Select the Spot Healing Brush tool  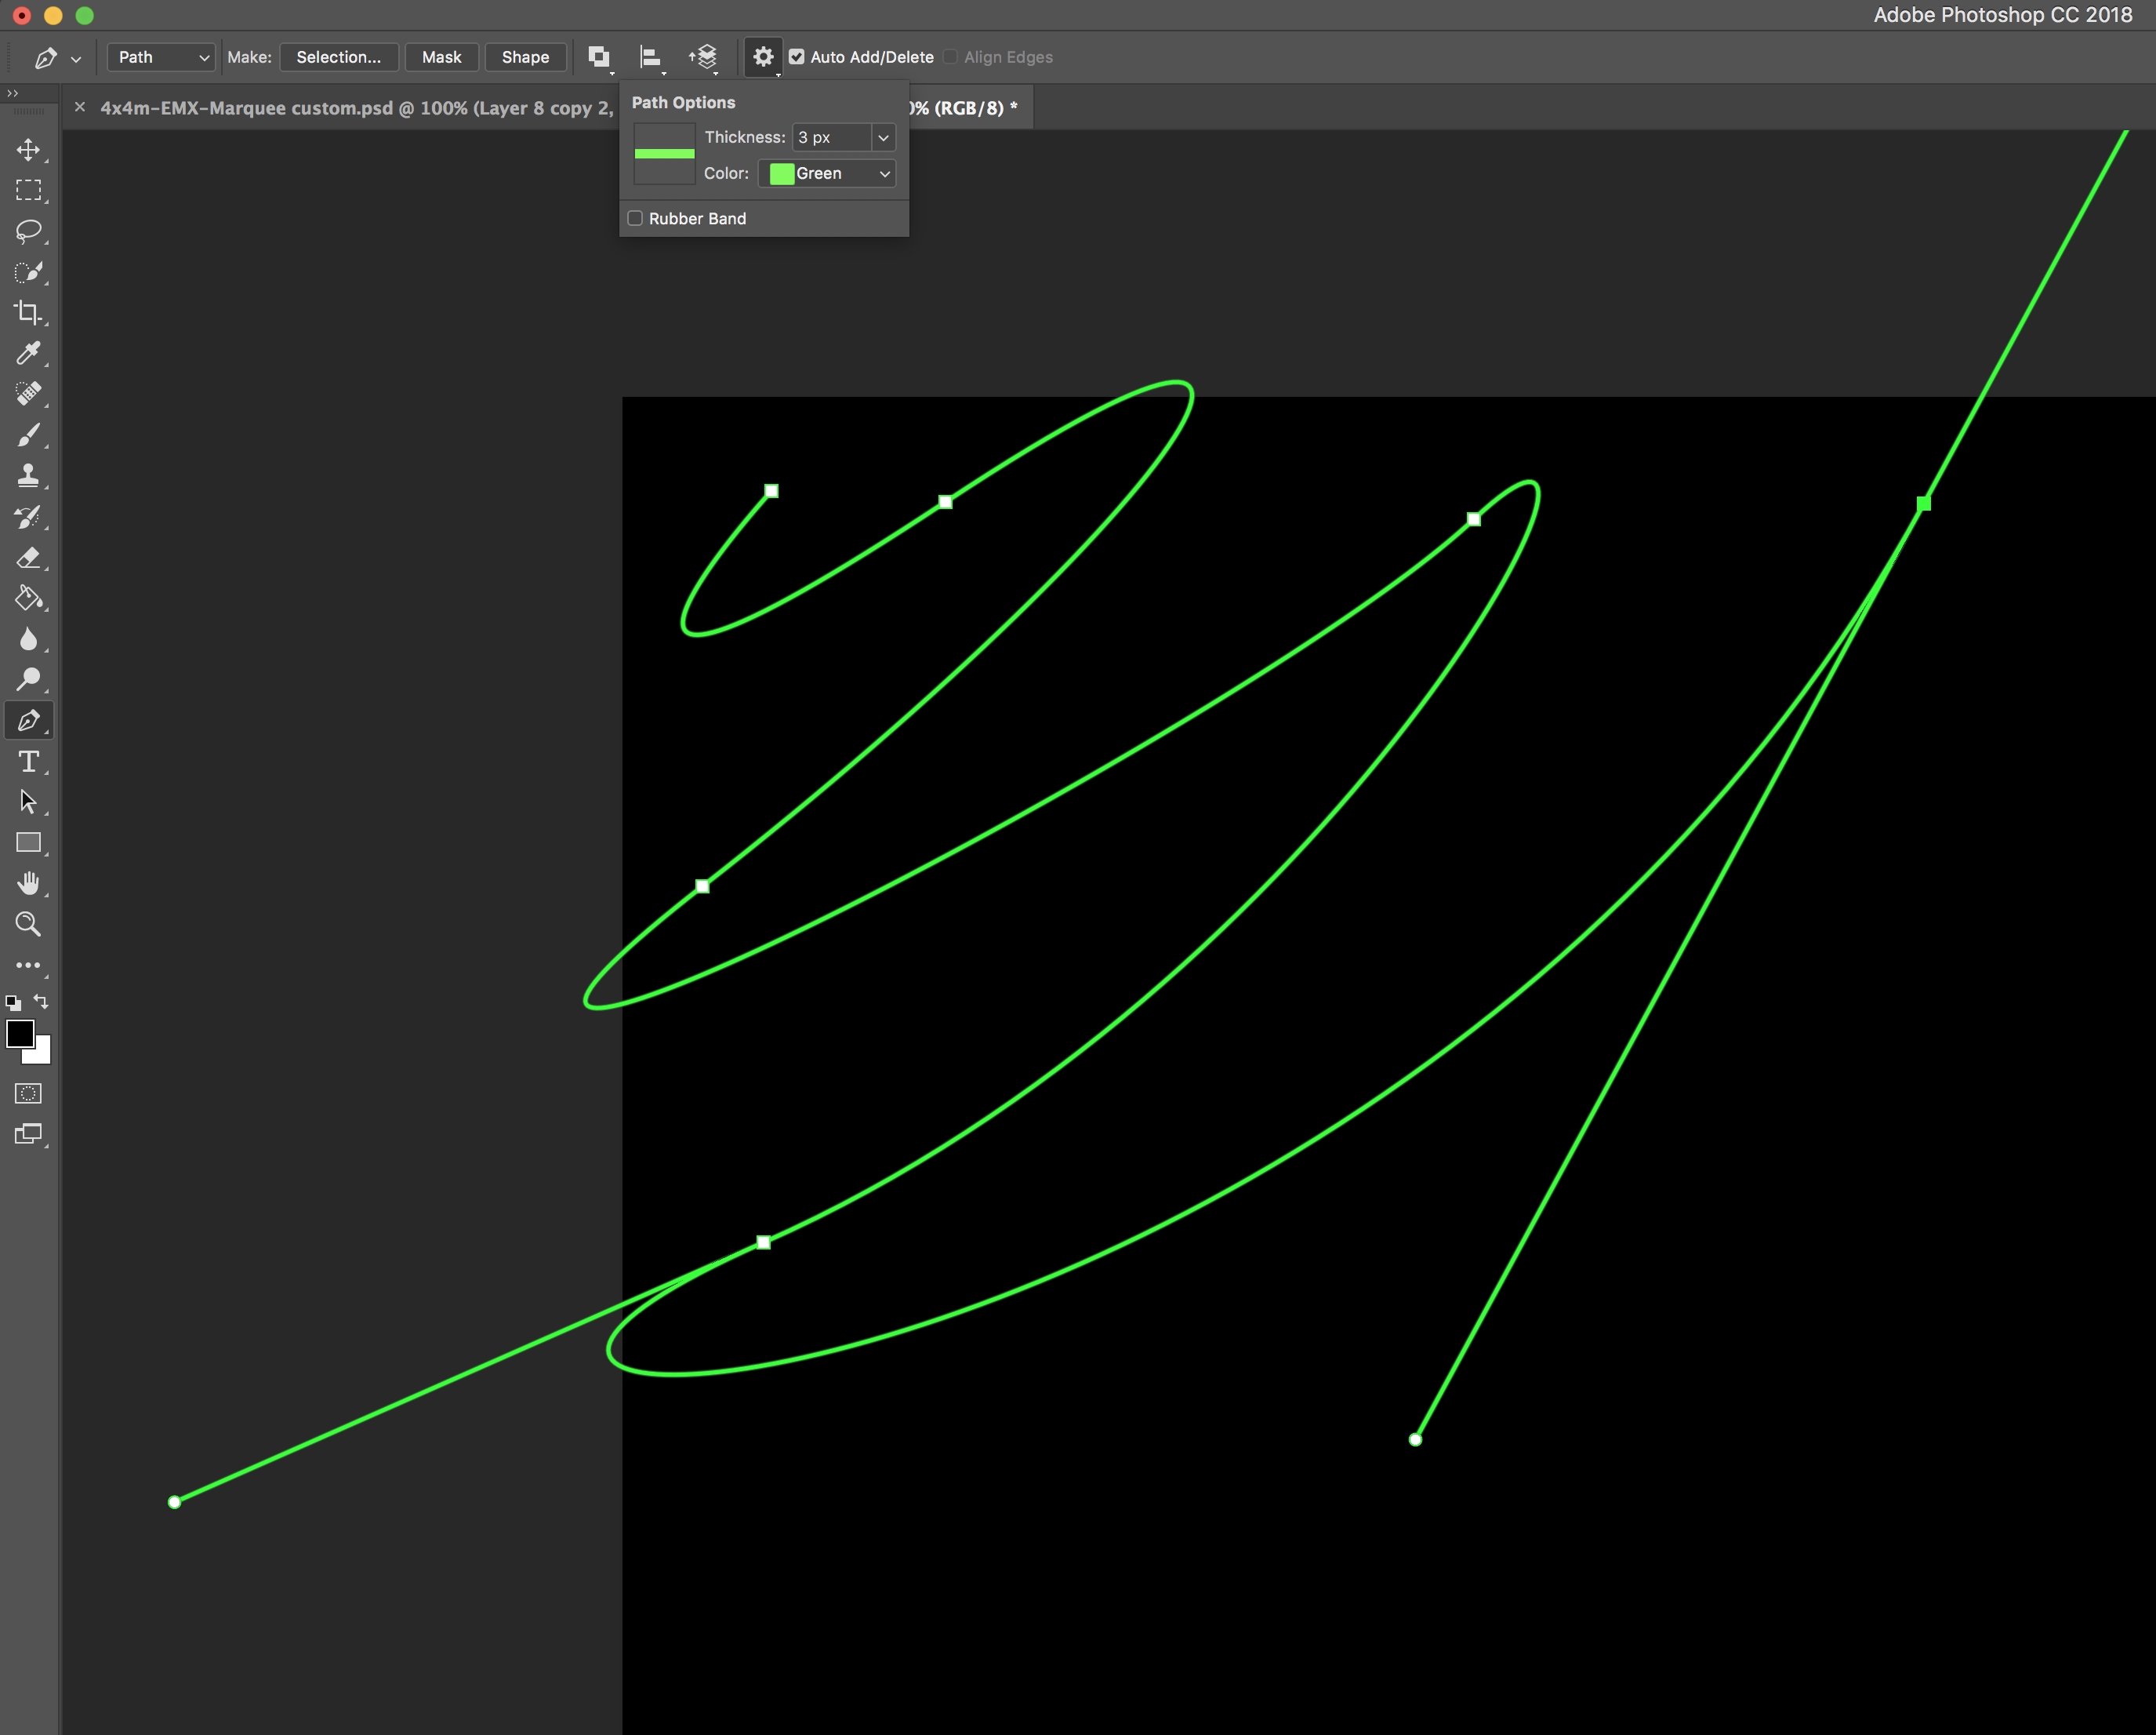pyautogui.click(x=28, y=395)
